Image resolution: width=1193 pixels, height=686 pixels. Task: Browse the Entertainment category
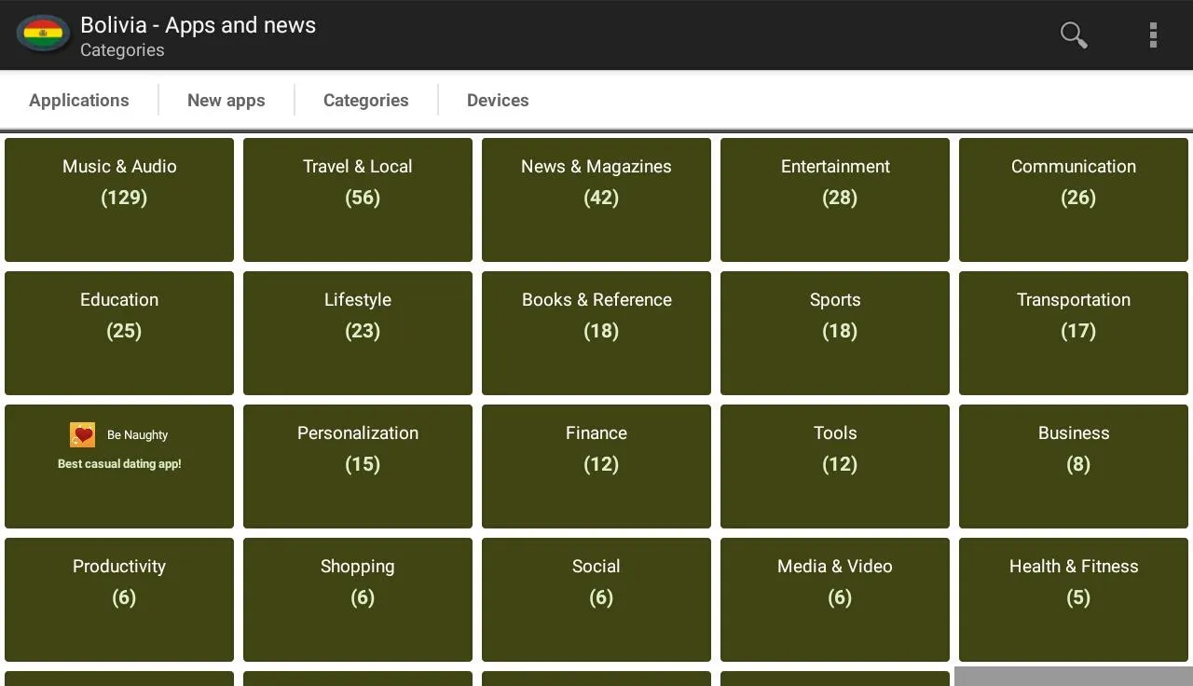click(835, 199)
